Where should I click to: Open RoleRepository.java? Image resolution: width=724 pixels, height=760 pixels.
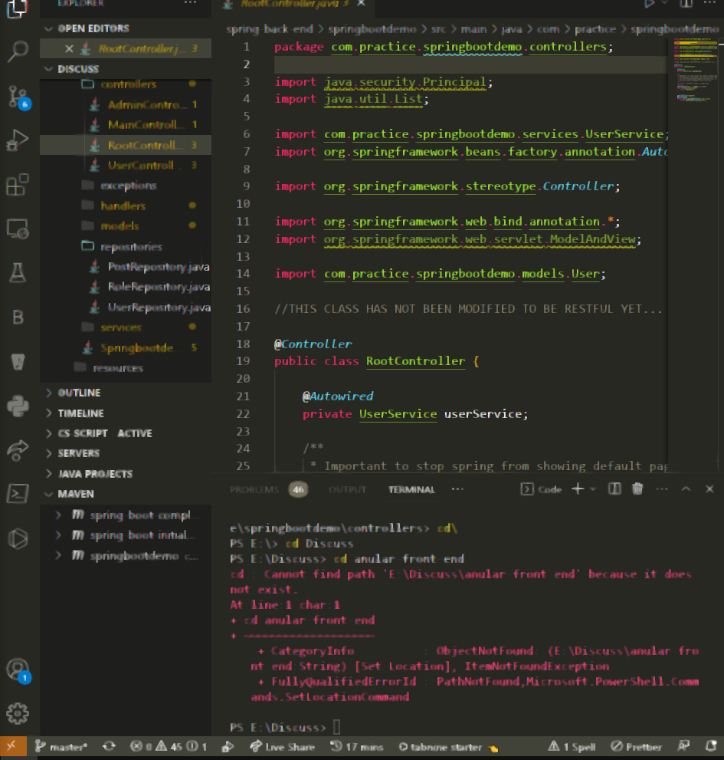tap(126, 287)
